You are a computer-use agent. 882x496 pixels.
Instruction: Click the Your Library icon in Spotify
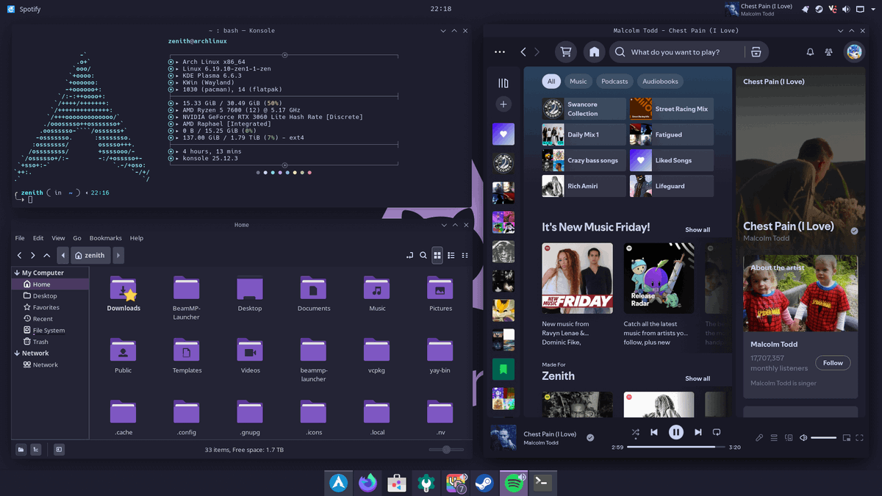coord(503,83)
